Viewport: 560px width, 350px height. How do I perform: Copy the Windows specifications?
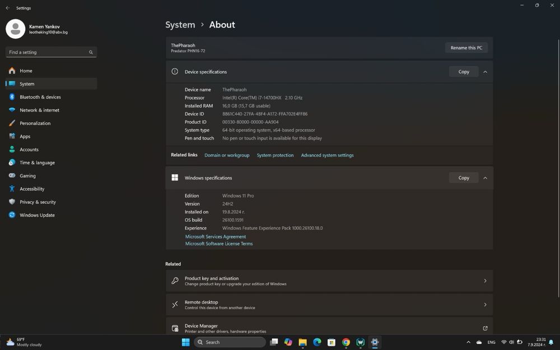point(464,178)
